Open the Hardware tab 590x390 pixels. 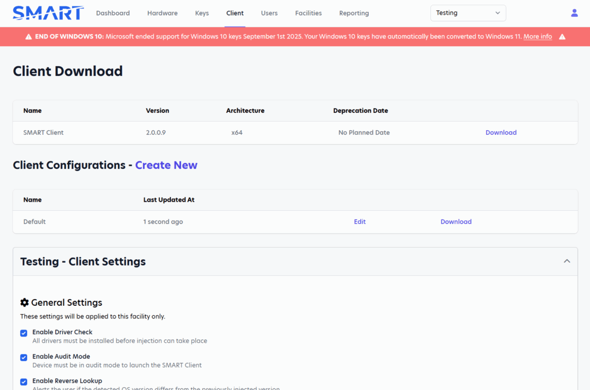(162, 13)
